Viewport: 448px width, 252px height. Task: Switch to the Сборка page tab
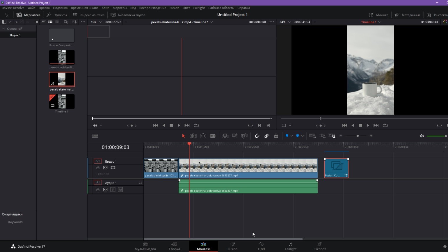coord(174,246)
